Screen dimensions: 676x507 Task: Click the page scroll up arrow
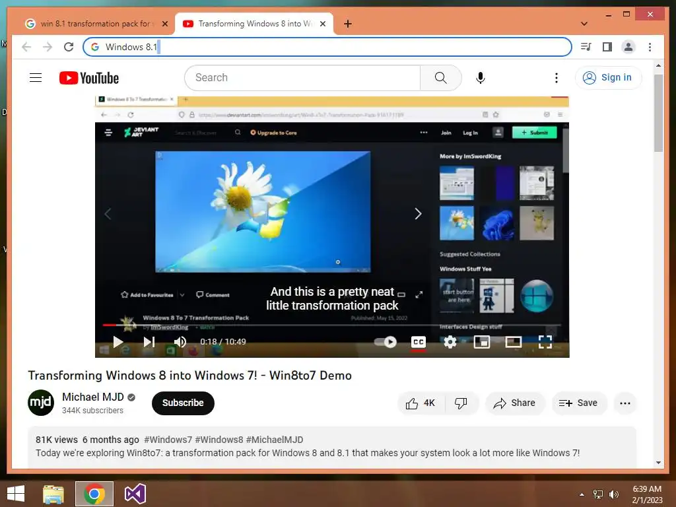tap(658, 65)
